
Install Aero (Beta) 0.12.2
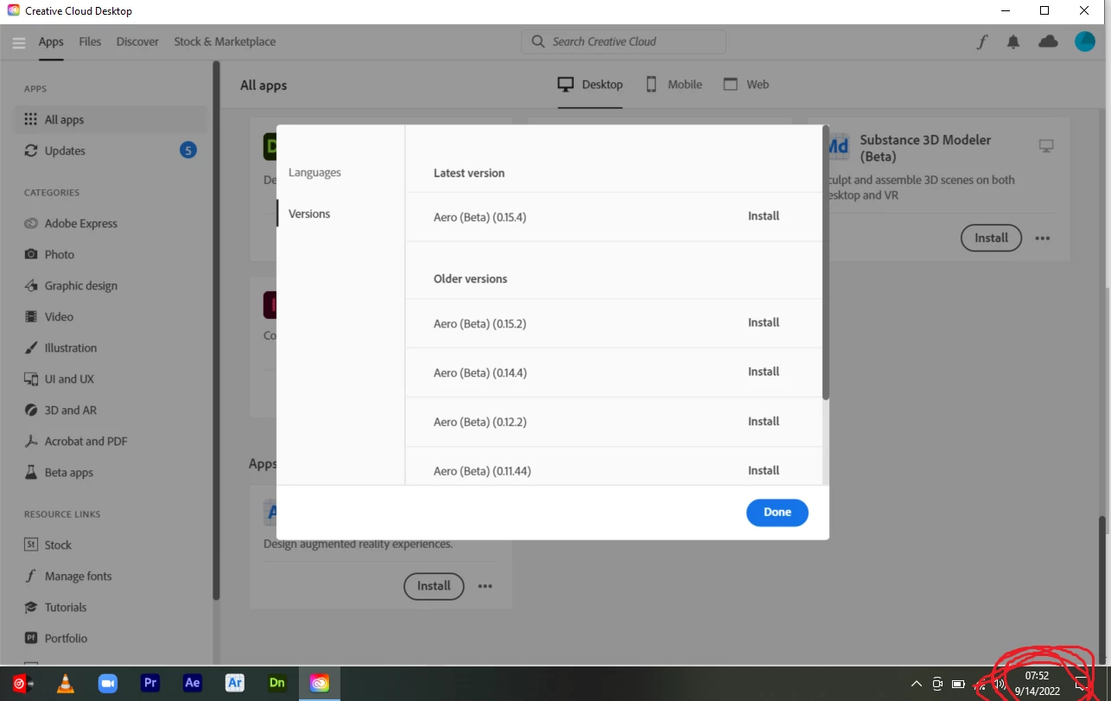pos(764,422)
